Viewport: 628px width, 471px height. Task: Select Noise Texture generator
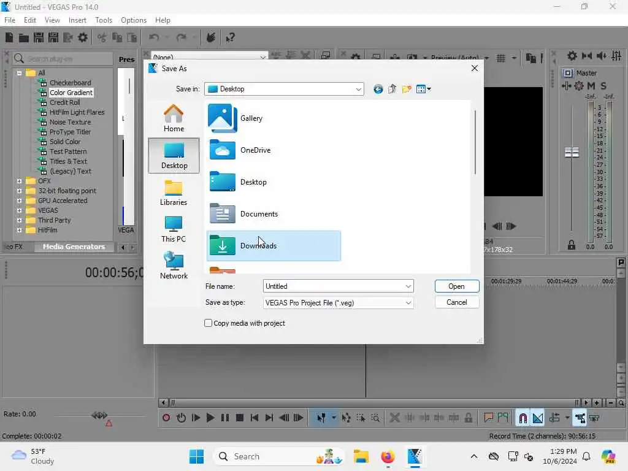[x=70, y=122]
